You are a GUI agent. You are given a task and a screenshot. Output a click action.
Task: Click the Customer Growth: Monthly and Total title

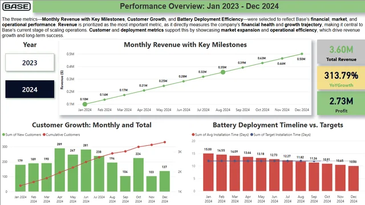click(x=92, y=125)
